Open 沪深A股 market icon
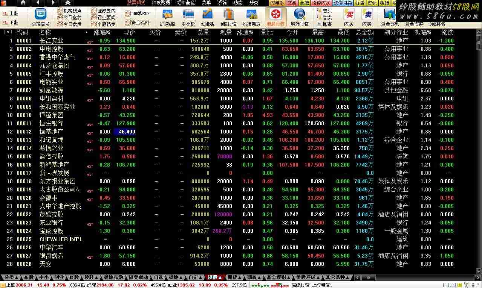This screenshot has height=288, width=482. [167, 17]
